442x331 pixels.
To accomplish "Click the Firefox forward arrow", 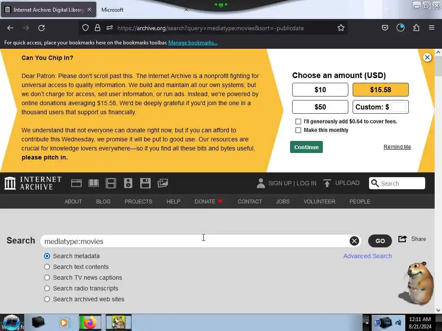I will pyautogui.click(x=25, y=28).
